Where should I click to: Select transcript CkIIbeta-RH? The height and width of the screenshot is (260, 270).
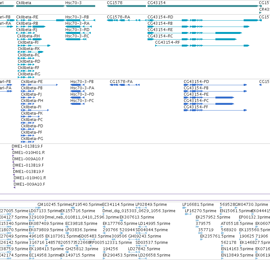(29, 36)
